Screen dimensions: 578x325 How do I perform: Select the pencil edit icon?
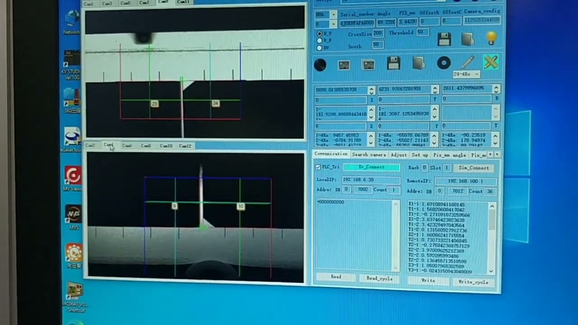468,63
